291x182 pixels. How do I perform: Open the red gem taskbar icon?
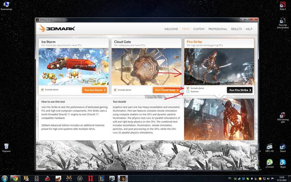pos(47,179)
